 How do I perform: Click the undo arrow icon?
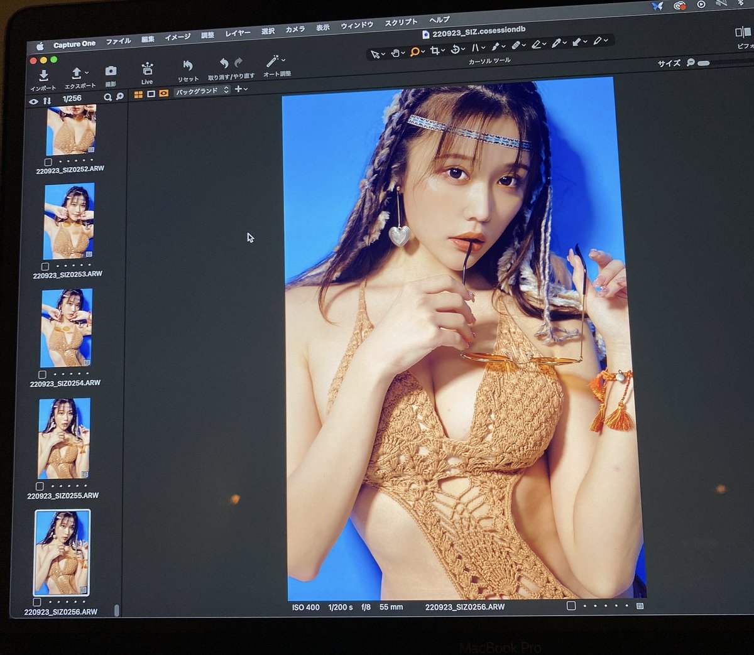click(x=224, y=63)
